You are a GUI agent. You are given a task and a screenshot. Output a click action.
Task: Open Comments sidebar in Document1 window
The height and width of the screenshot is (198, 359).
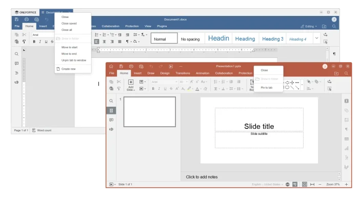coord(16,64)
